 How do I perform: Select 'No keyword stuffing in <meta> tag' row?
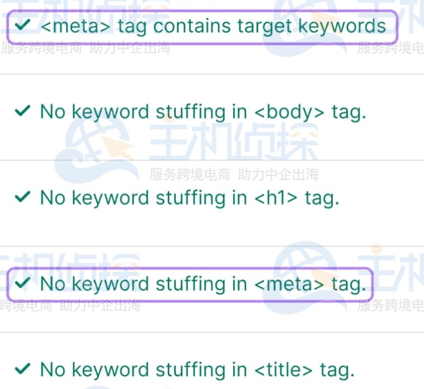(190, 284)
